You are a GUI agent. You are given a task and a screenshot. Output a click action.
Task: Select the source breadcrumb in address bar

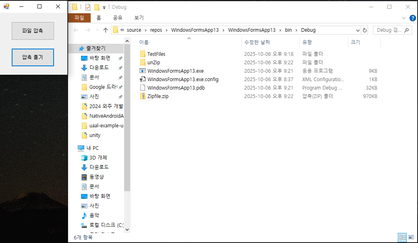(134, 30)
